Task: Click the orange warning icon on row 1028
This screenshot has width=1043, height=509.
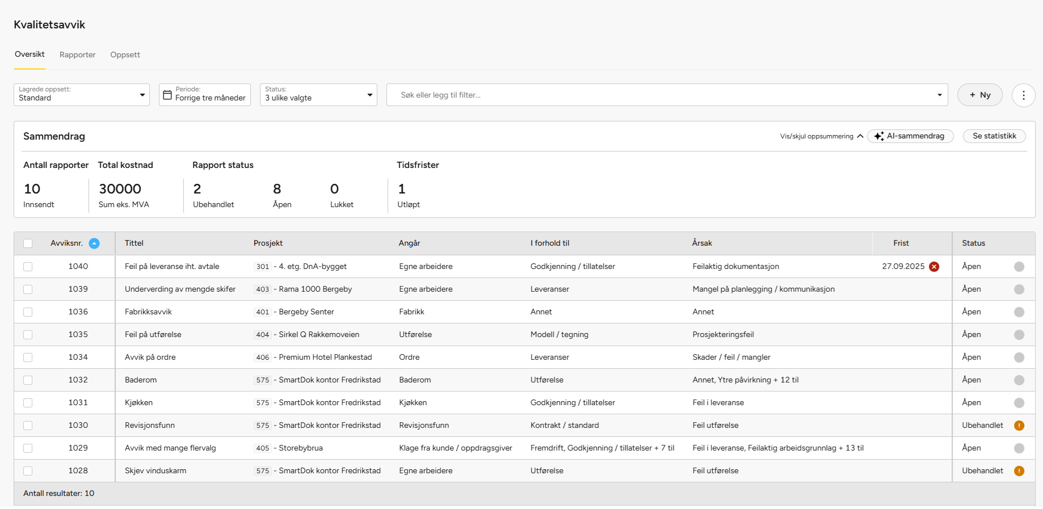Action: [1019, 471]
